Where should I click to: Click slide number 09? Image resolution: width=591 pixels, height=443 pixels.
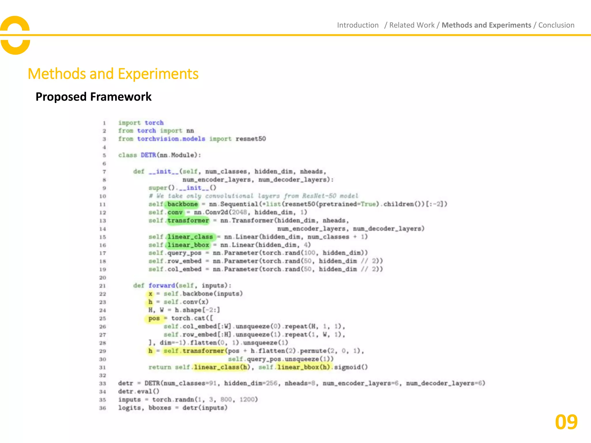566,422
